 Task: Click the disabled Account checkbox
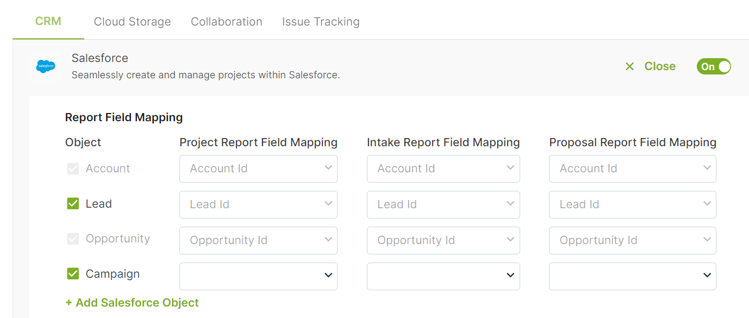(73, 169)
